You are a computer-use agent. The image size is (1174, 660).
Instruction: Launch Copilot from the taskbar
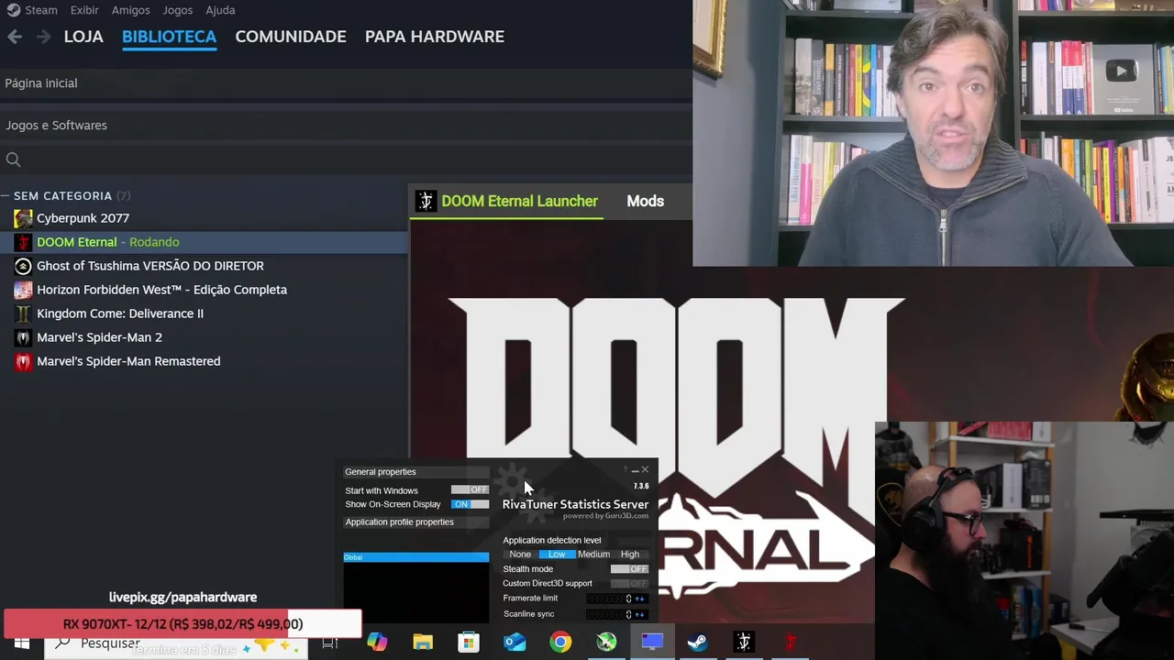click(x=377, y=643)
